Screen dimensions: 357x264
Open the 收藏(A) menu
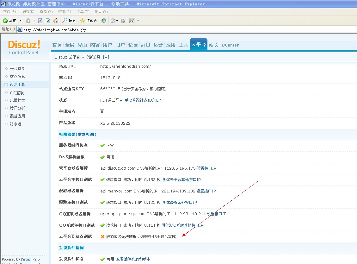tap(65, 12)
